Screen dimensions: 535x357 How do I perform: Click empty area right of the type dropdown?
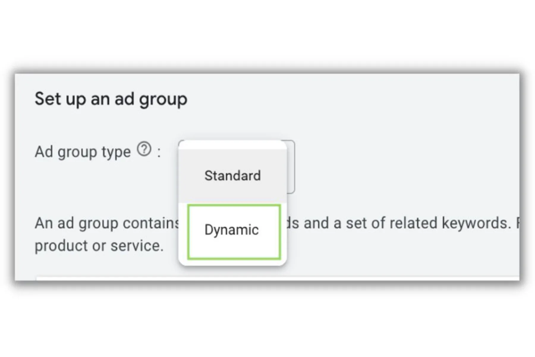407,167
